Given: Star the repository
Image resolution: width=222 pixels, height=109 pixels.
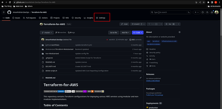Looking at the screenshot, I should [170, 24].
